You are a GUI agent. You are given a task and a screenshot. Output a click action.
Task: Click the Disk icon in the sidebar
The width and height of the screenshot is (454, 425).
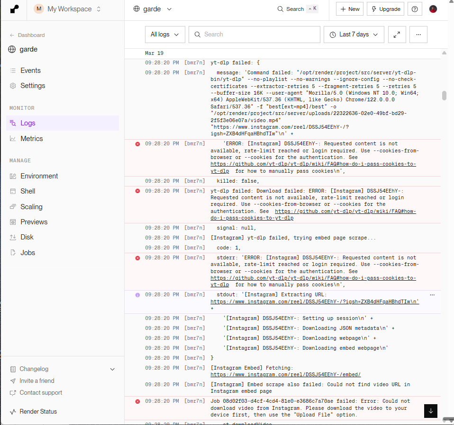[x=14, y=237]
